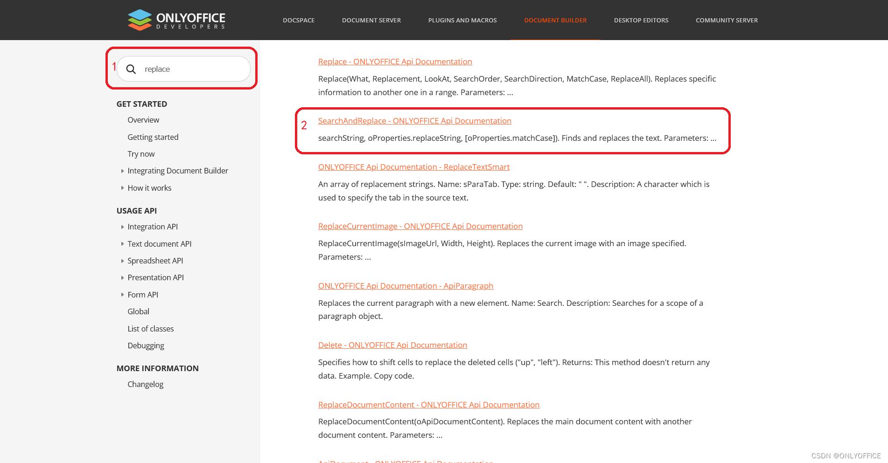Expand the Integration API arrow
The image size is (888, 463).
(122, 227)
